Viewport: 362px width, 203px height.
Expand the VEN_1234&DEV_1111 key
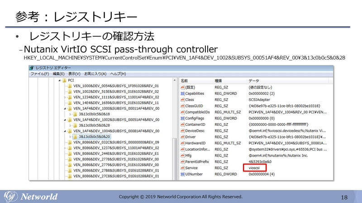(x=65, y=97)
